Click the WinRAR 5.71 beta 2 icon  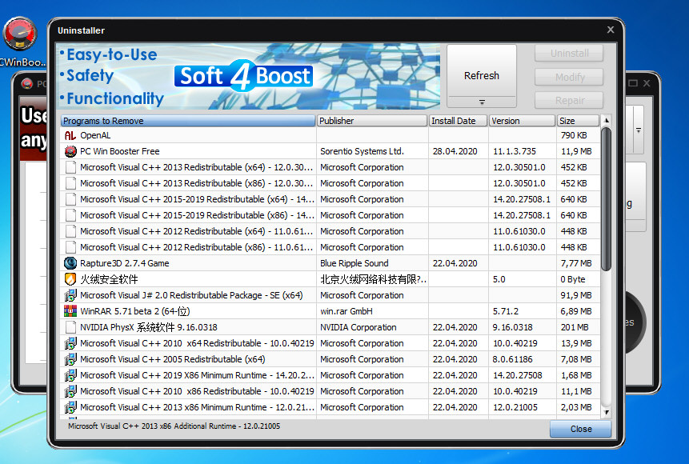pos(70,311)
